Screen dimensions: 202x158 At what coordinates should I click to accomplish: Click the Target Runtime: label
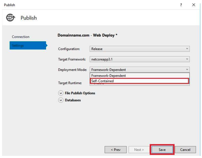[70, 83]
